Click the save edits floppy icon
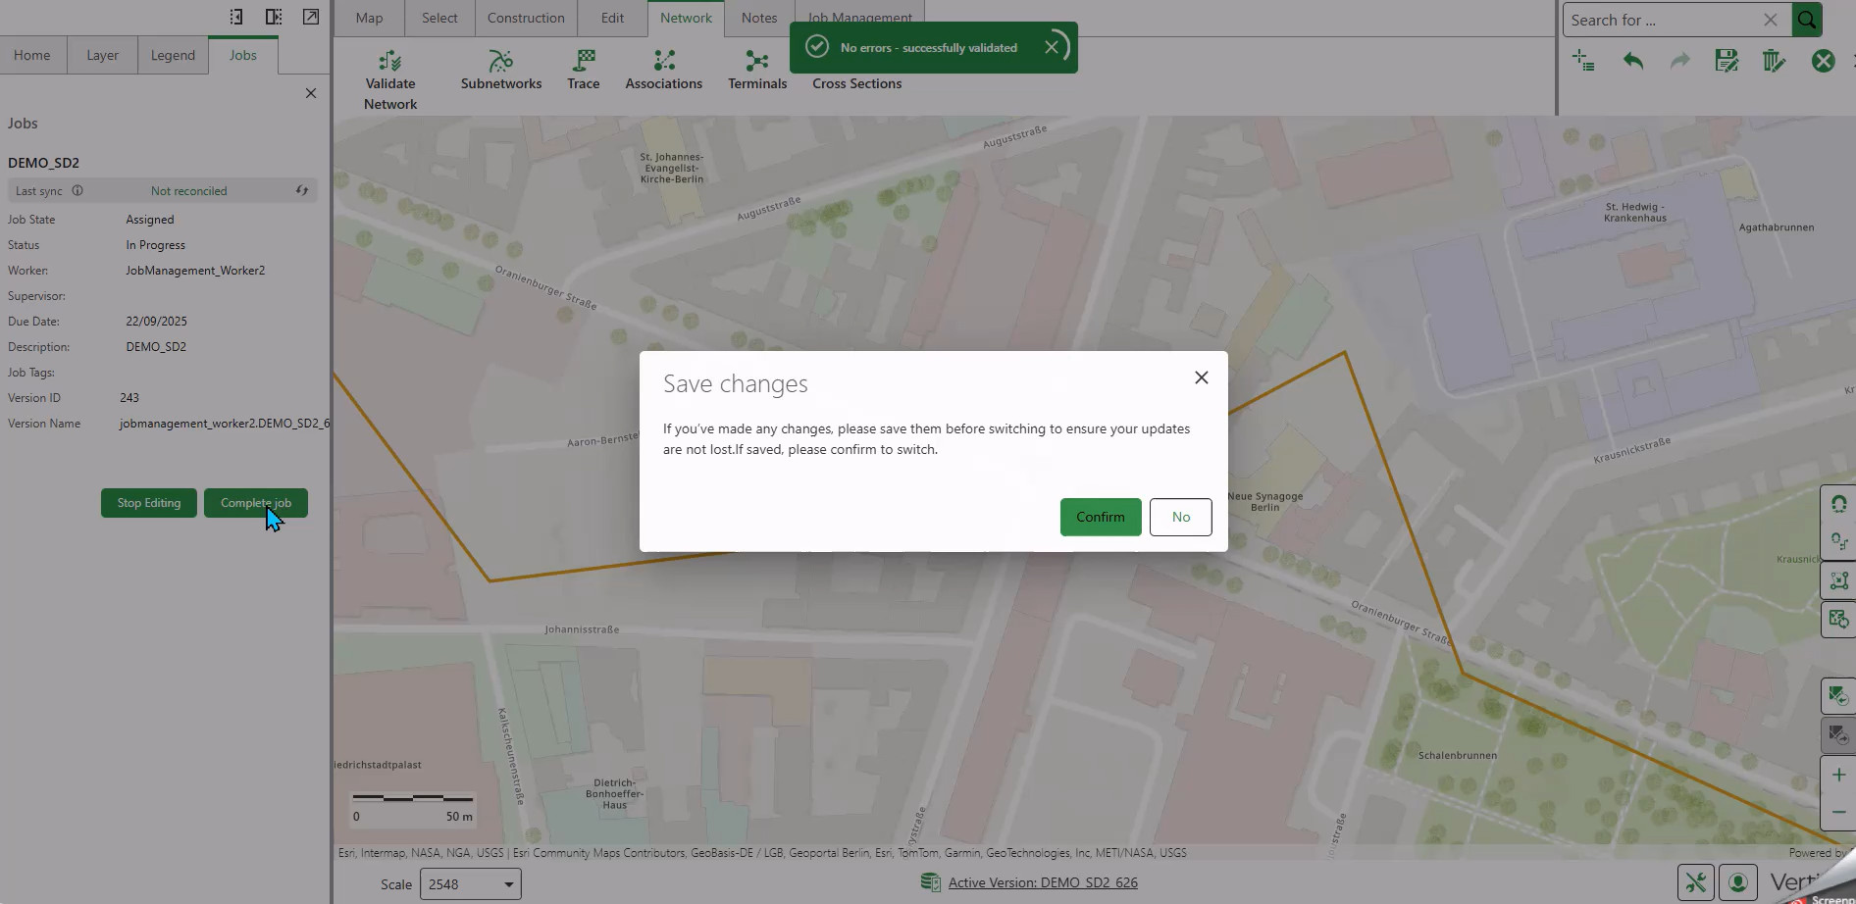The image size is (1856, 904). [1727, 61]
